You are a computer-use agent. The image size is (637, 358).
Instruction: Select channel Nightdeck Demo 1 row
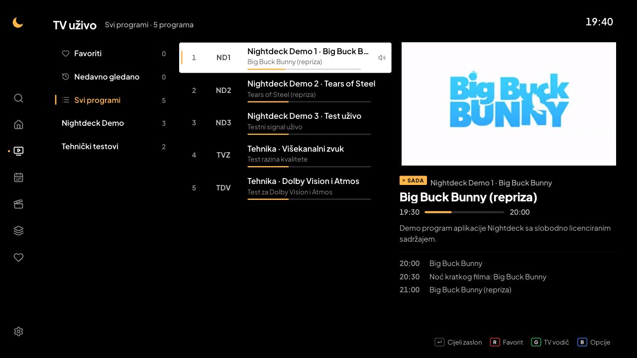(285, 58)
